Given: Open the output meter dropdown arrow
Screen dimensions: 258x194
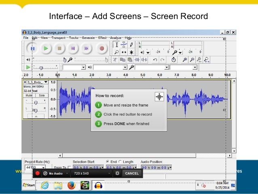Looking at the screenshot, I should point(148,52).
